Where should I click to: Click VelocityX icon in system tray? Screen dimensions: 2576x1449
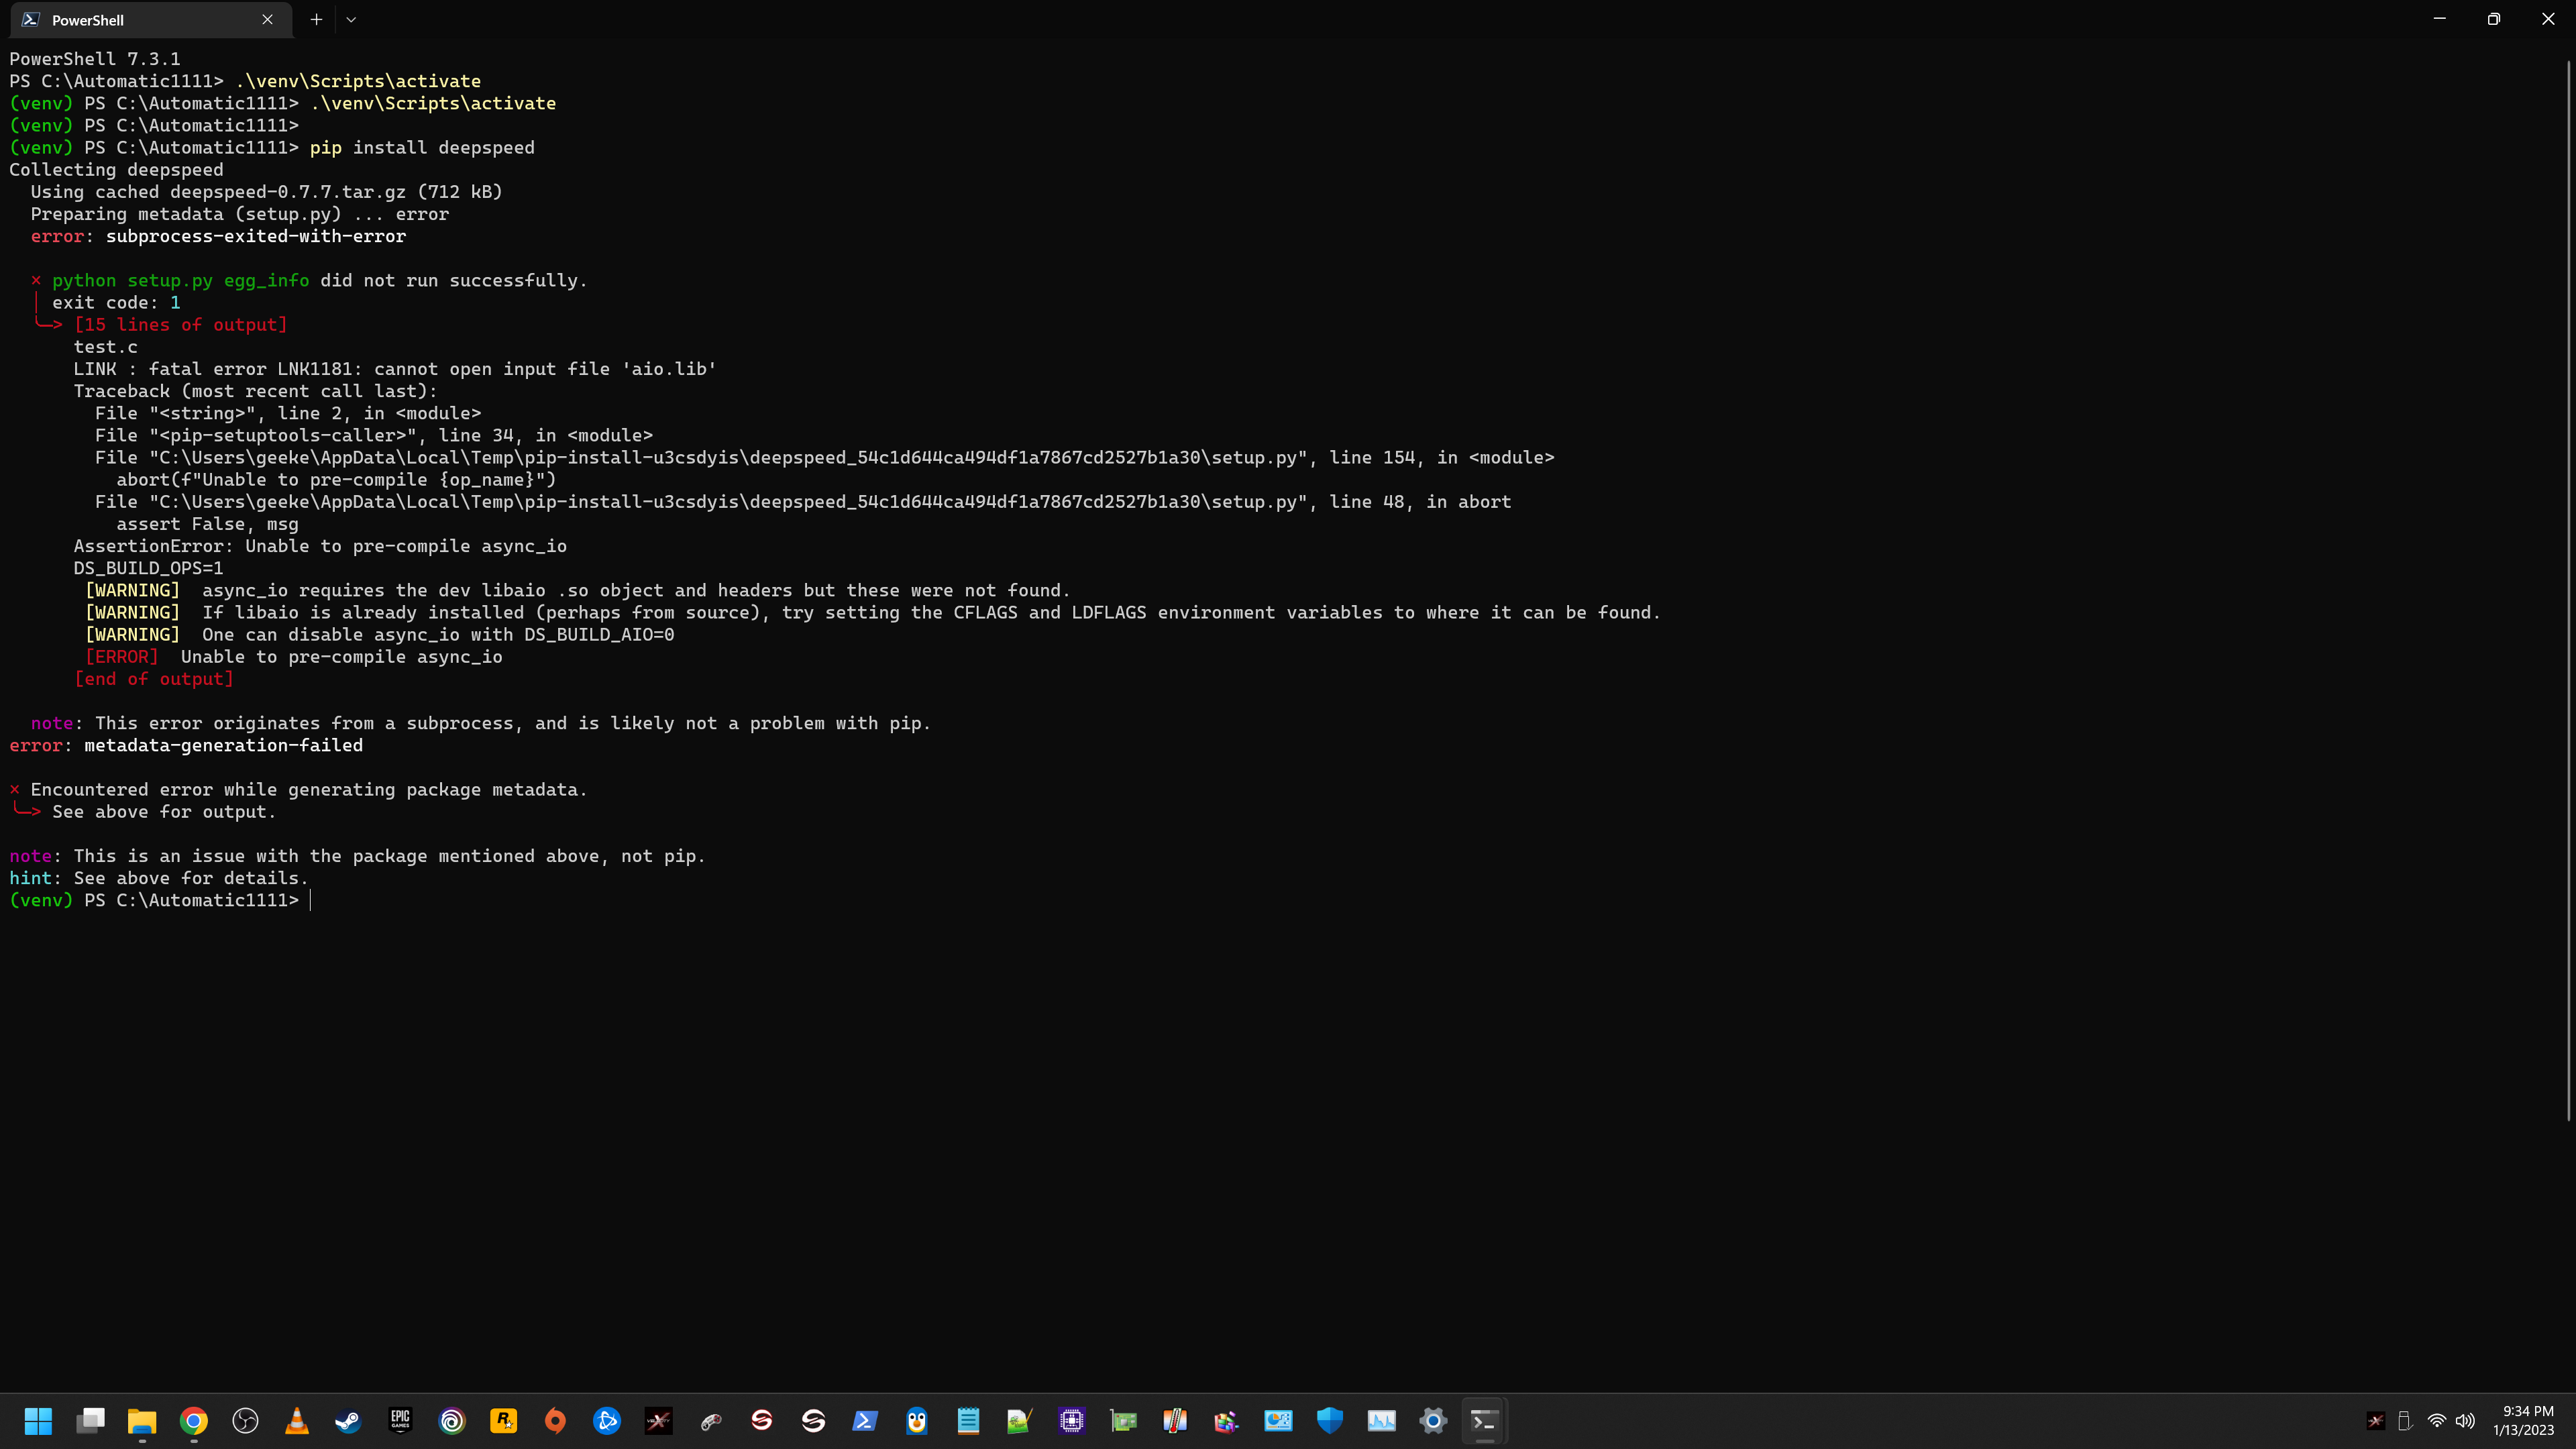[2376, 1421]
